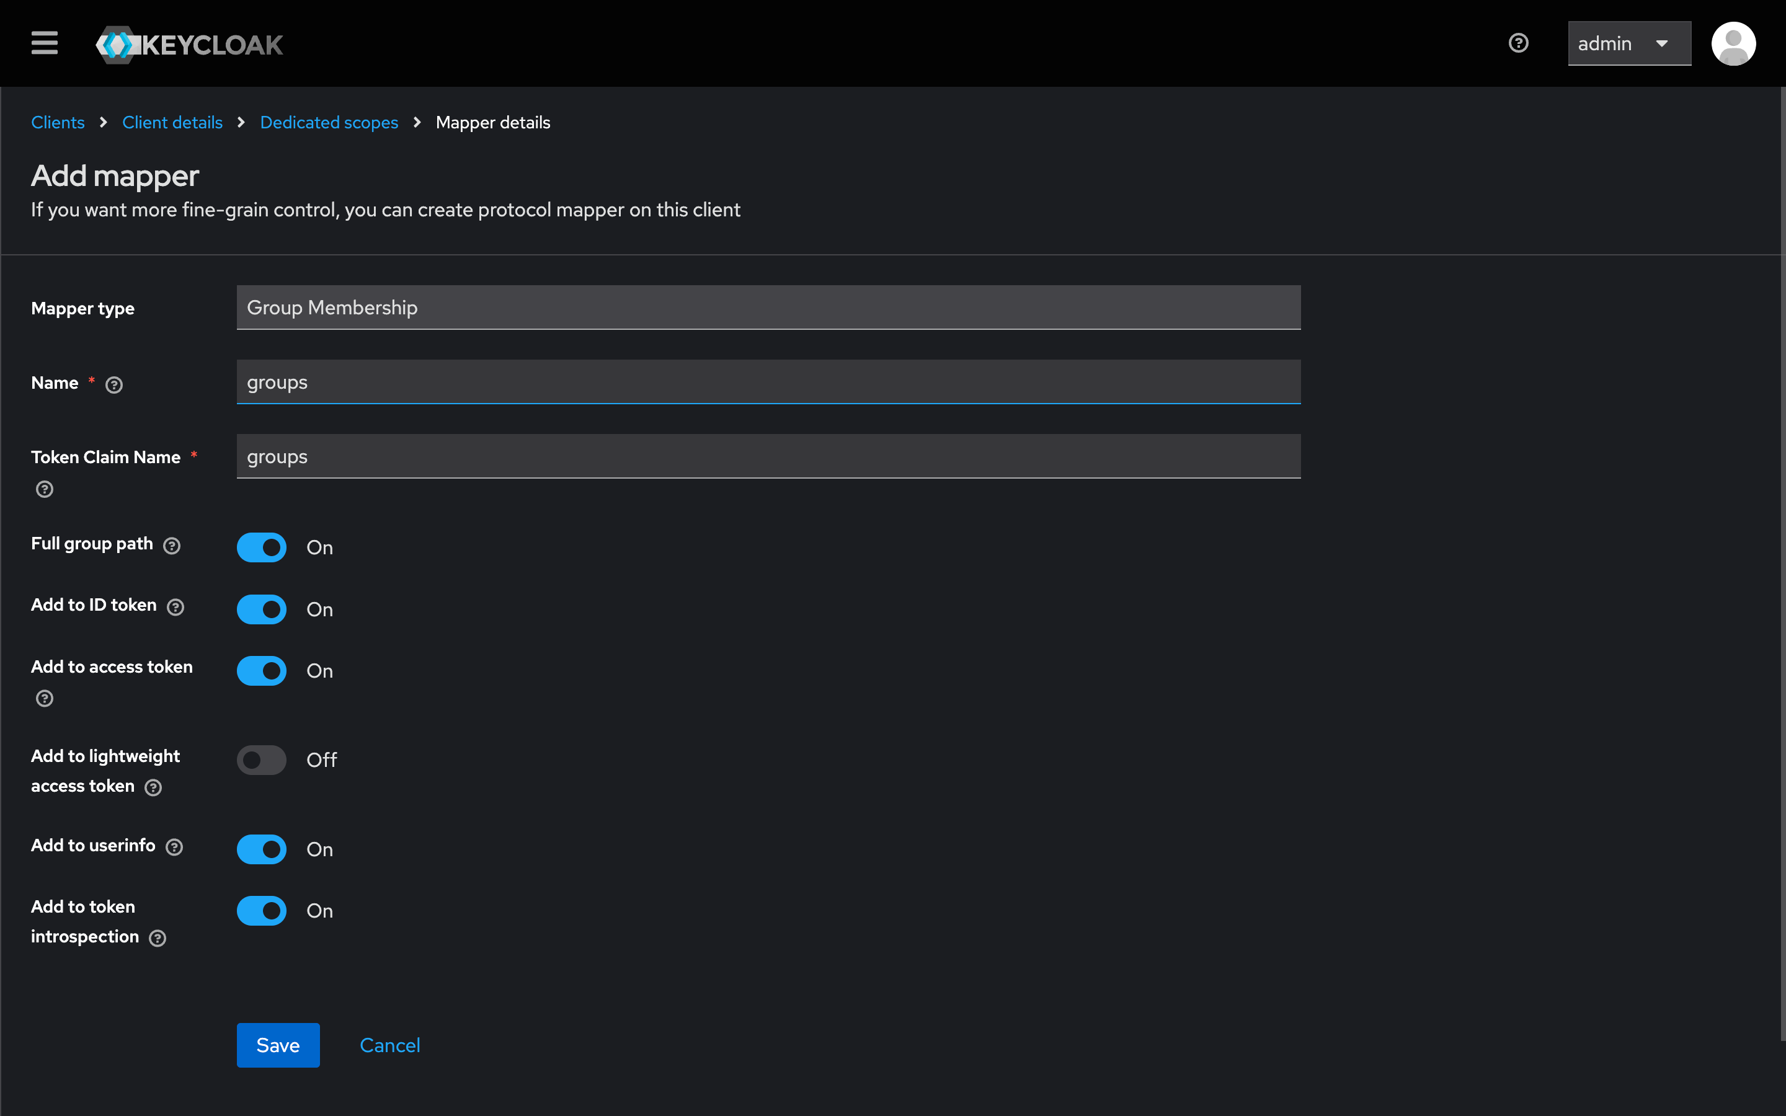Disable the Full group path toggle
The height and width of the screenshot is (1116, 1786).
261,547
